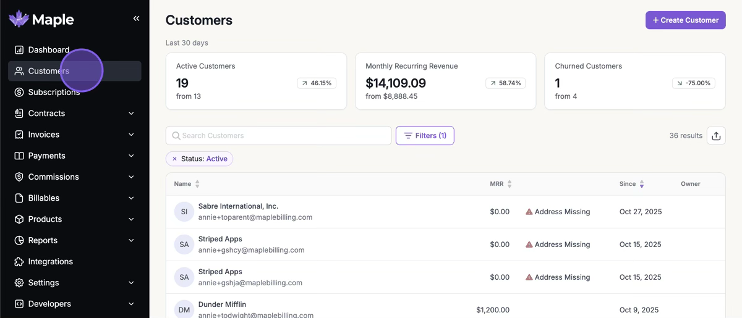Screen dimensions: 742x318
Task: Click the DM avatar for Dunder Mifflin
Action: point(184,309)
